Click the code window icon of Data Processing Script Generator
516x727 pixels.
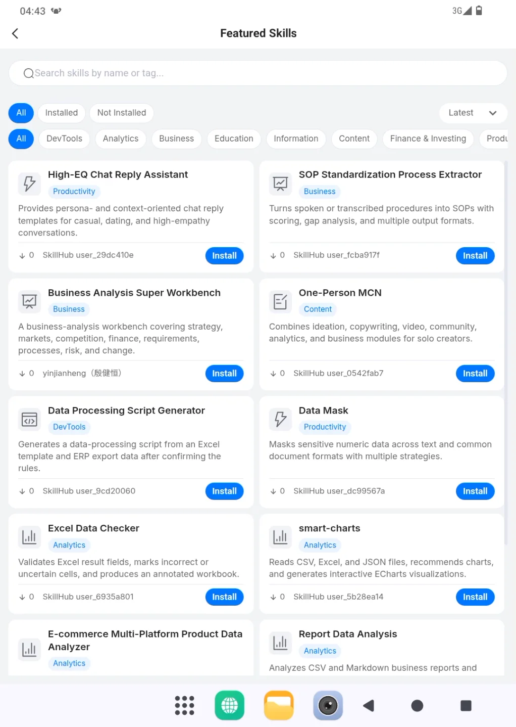click(29, 419)
